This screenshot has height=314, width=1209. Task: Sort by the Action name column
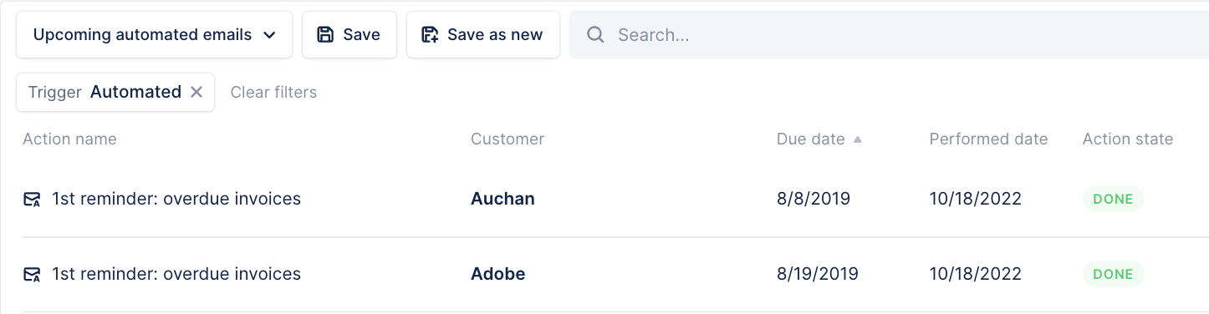click(69, 139)
